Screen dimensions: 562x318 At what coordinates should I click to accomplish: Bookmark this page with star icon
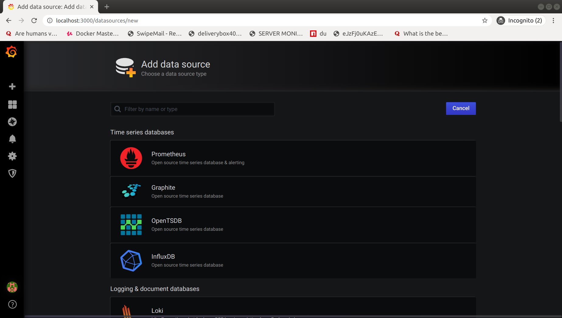coord(485,20)
